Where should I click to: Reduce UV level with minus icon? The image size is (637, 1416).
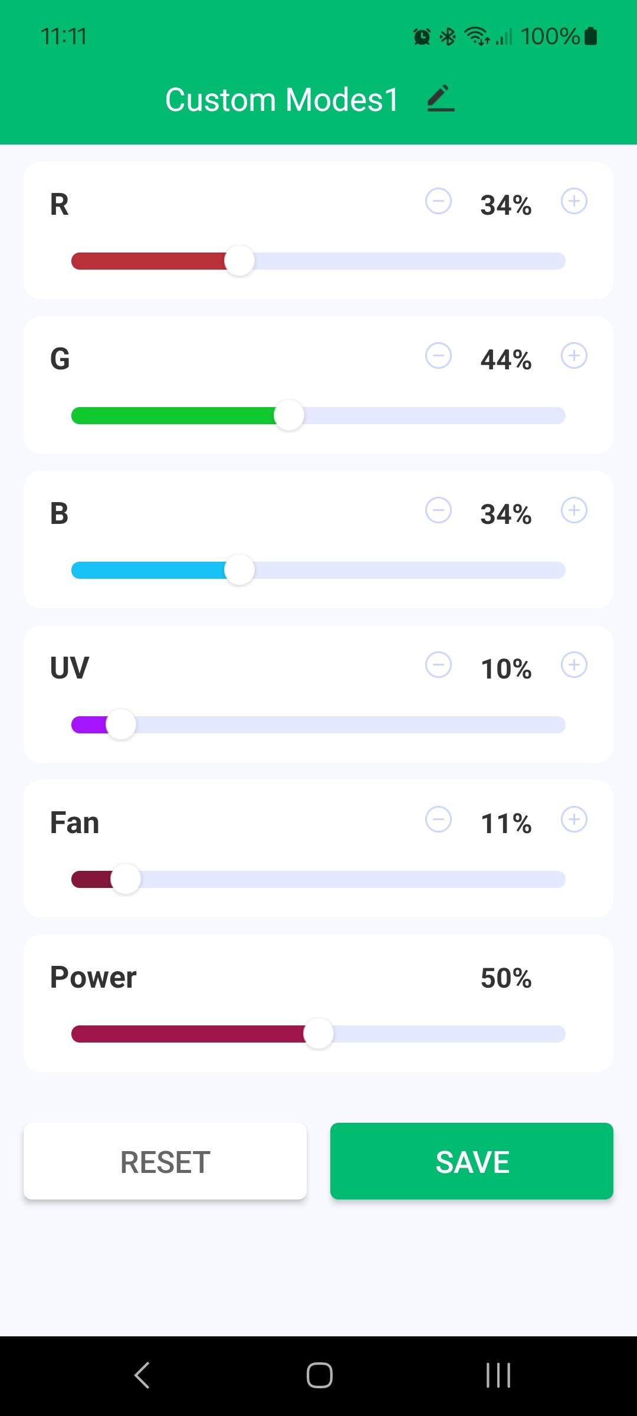pos(438,665)
